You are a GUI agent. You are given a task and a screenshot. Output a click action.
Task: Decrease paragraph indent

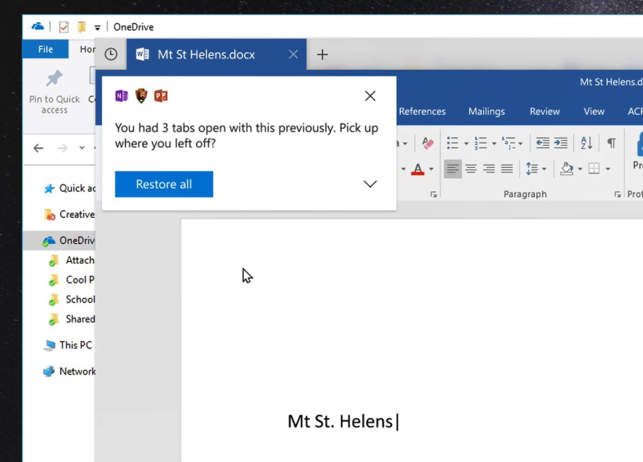[543, 143]
